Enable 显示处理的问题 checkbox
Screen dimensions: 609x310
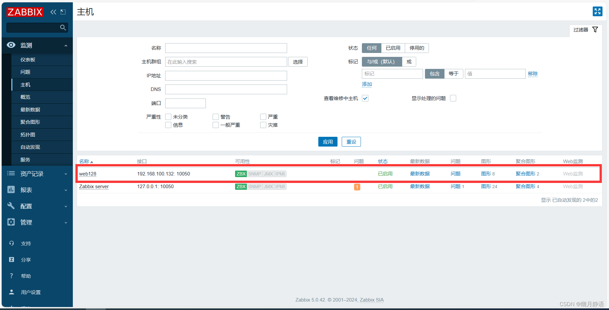click(453, 98)
